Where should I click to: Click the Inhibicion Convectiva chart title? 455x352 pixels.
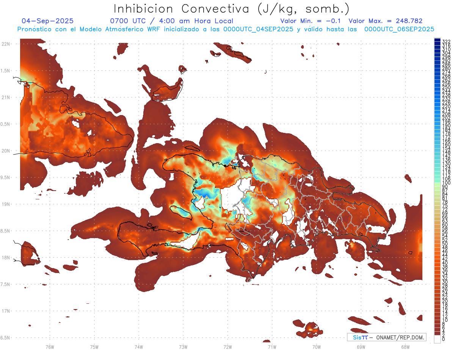click(x=232, y=8)
